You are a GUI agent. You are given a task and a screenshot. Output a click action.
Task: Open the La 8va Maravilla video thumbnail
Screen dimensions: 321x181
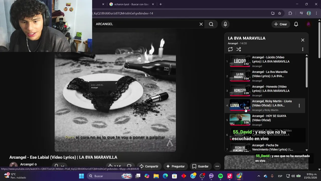point(240,76)
